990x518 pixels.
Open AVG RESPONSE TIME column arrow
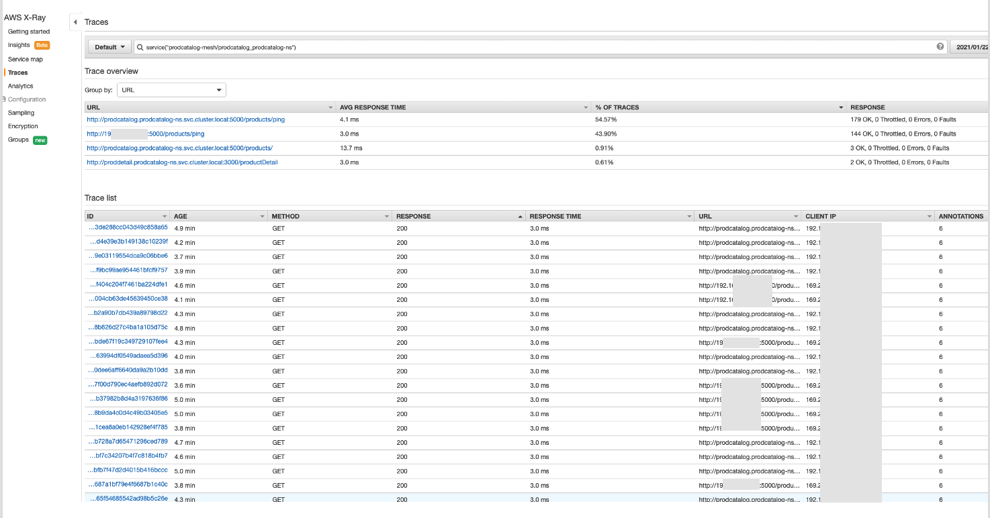[x=586, y=107]
